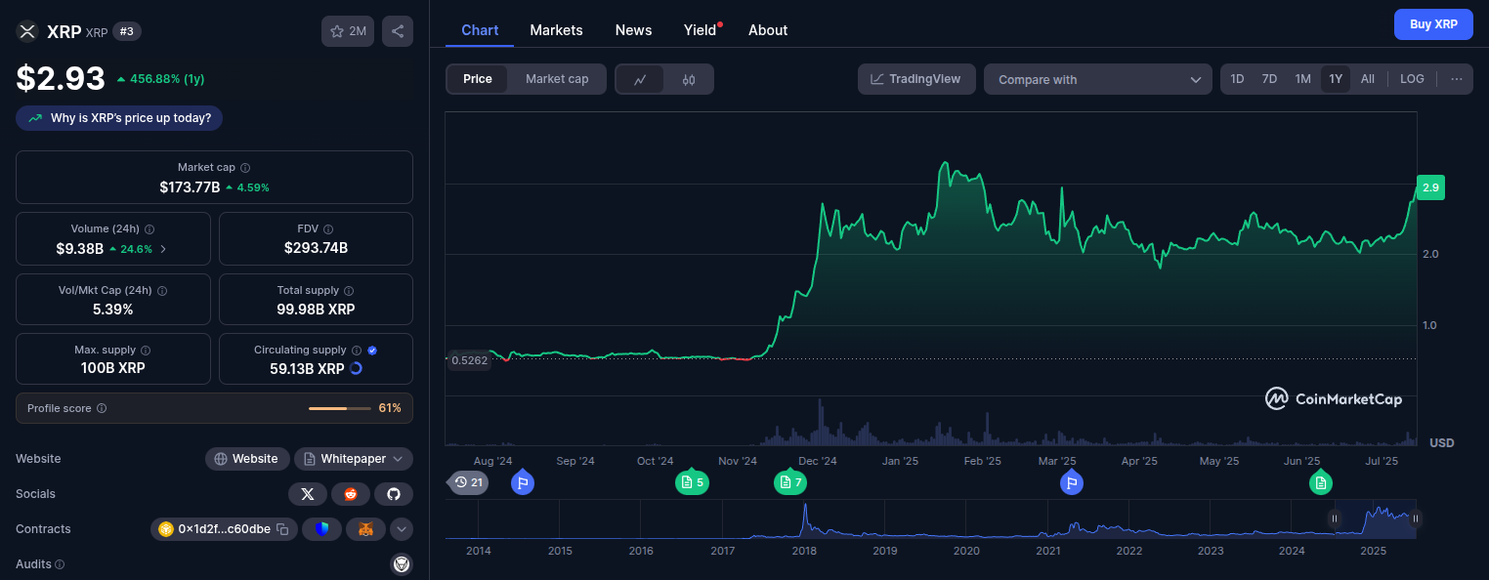Click the current price label 2.9
The width and height of the screenshot is (1489, 580).
click(1430, 187)
